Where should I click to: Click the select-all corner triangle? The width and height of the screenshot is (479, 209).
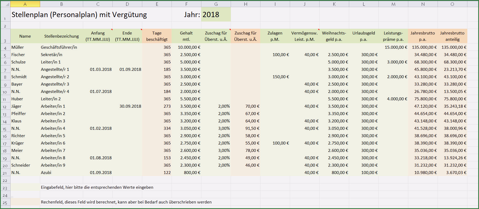pos(5,4)
